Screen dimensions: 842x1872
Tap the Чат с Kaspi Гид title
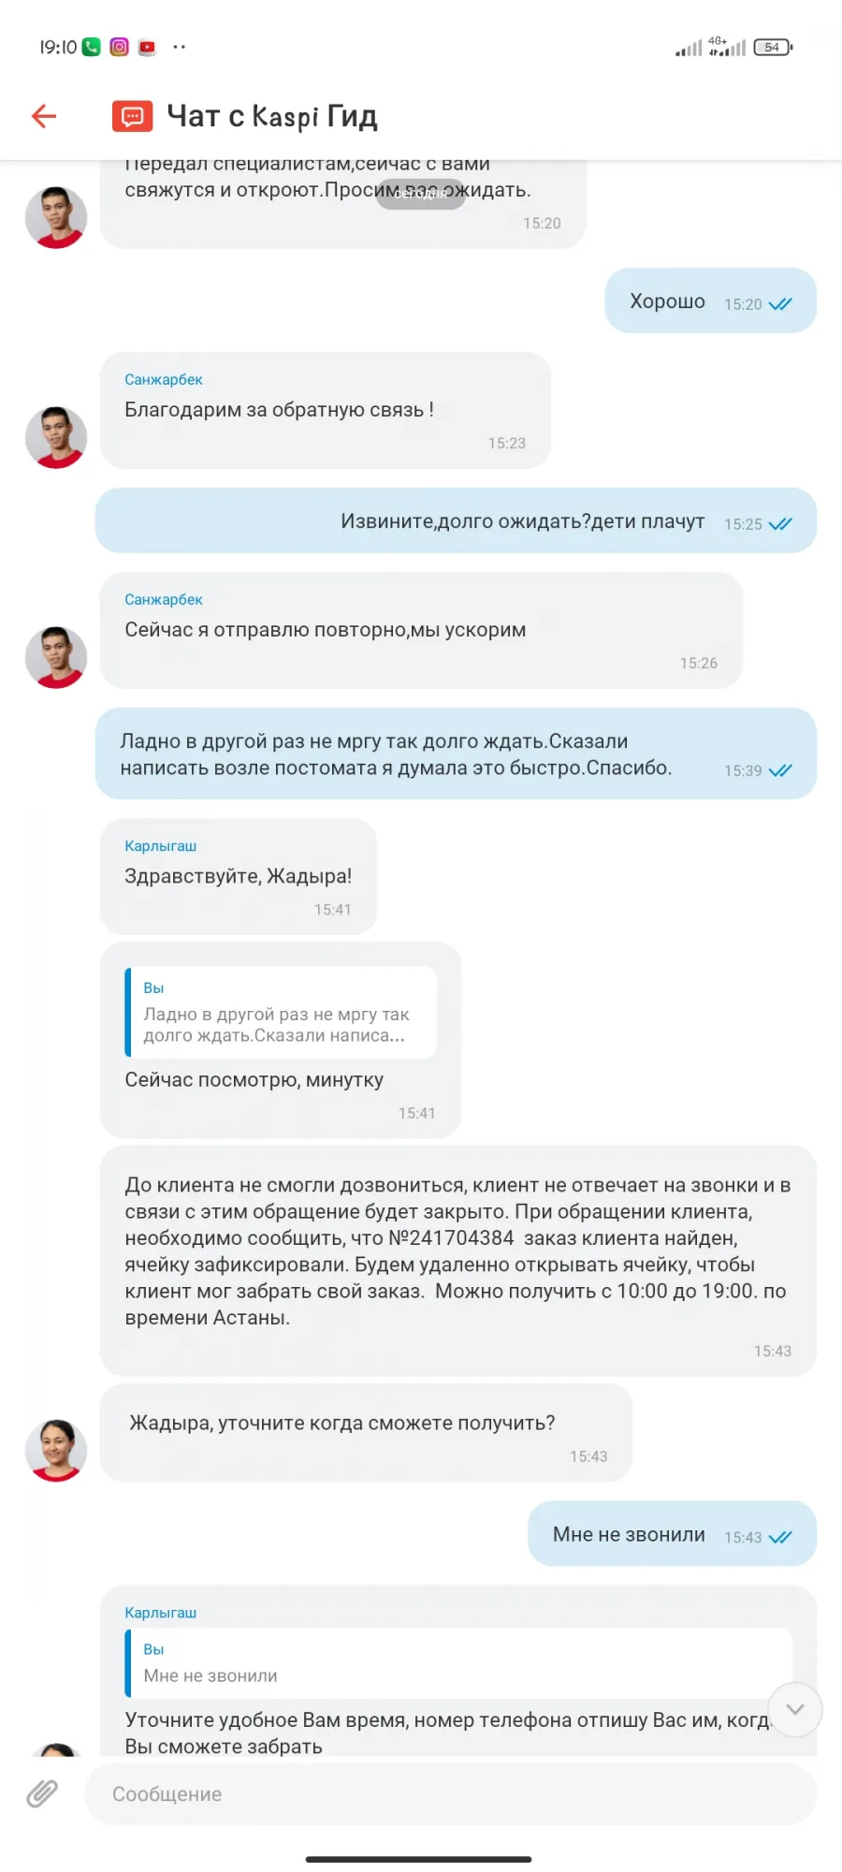[272, 116]
